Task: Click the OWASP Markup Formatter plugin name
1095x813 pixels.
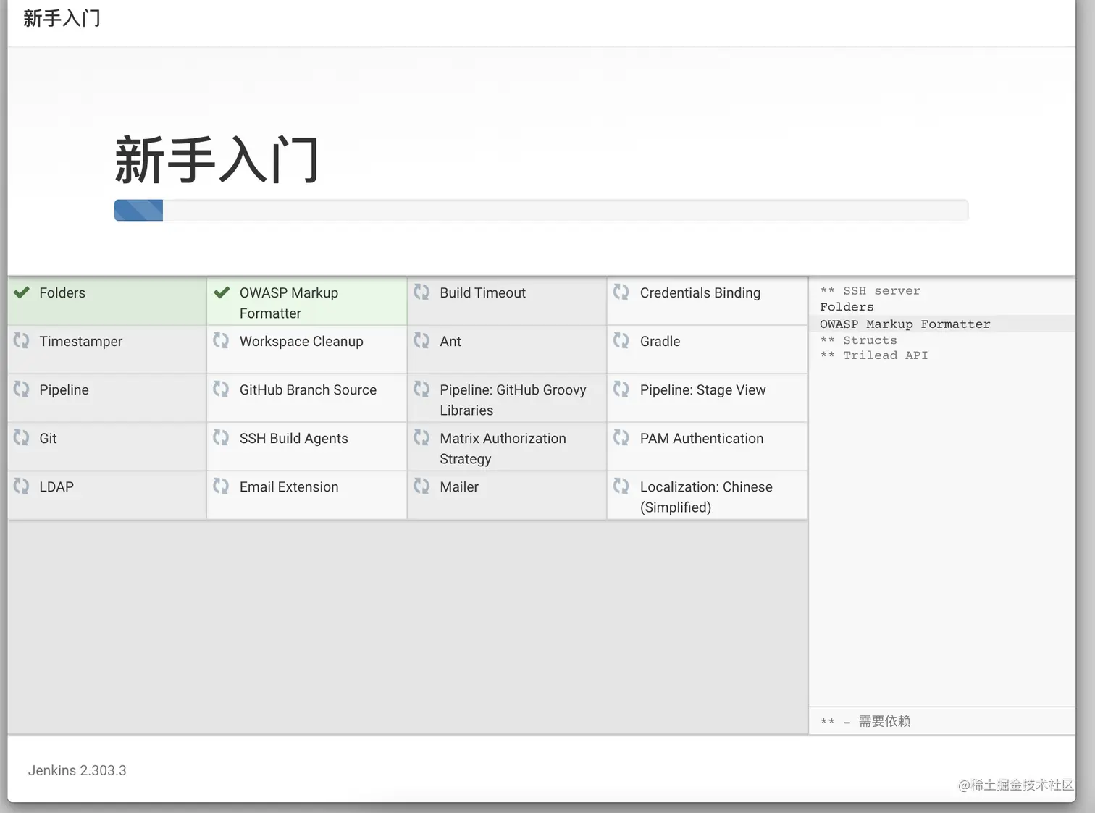Action: coord(289,303)
